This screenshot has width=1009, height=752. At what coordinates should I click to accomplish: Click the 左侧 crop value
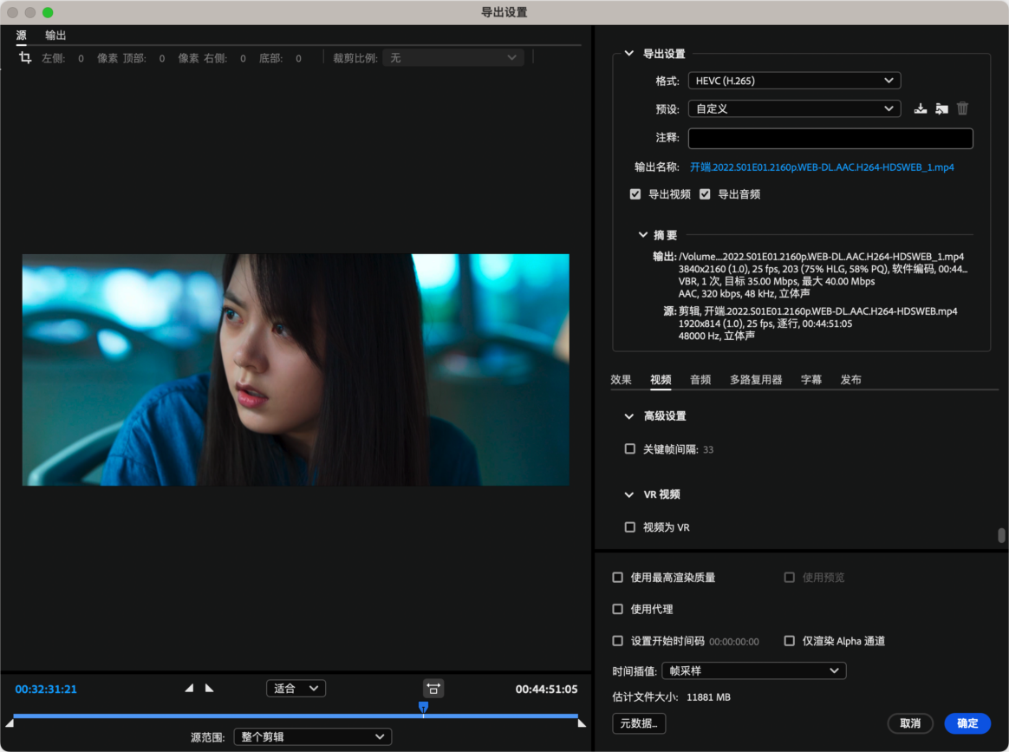81,58
